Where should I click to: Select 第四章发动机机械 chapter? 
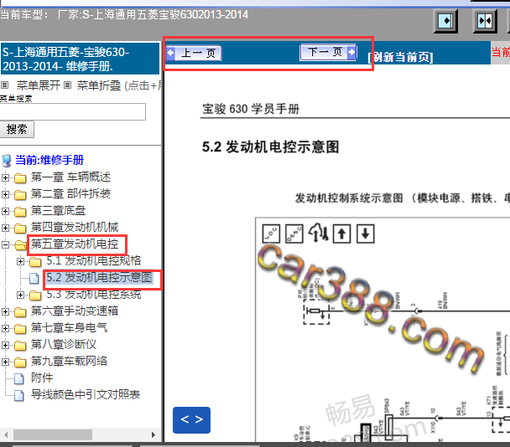coord(75,227)
